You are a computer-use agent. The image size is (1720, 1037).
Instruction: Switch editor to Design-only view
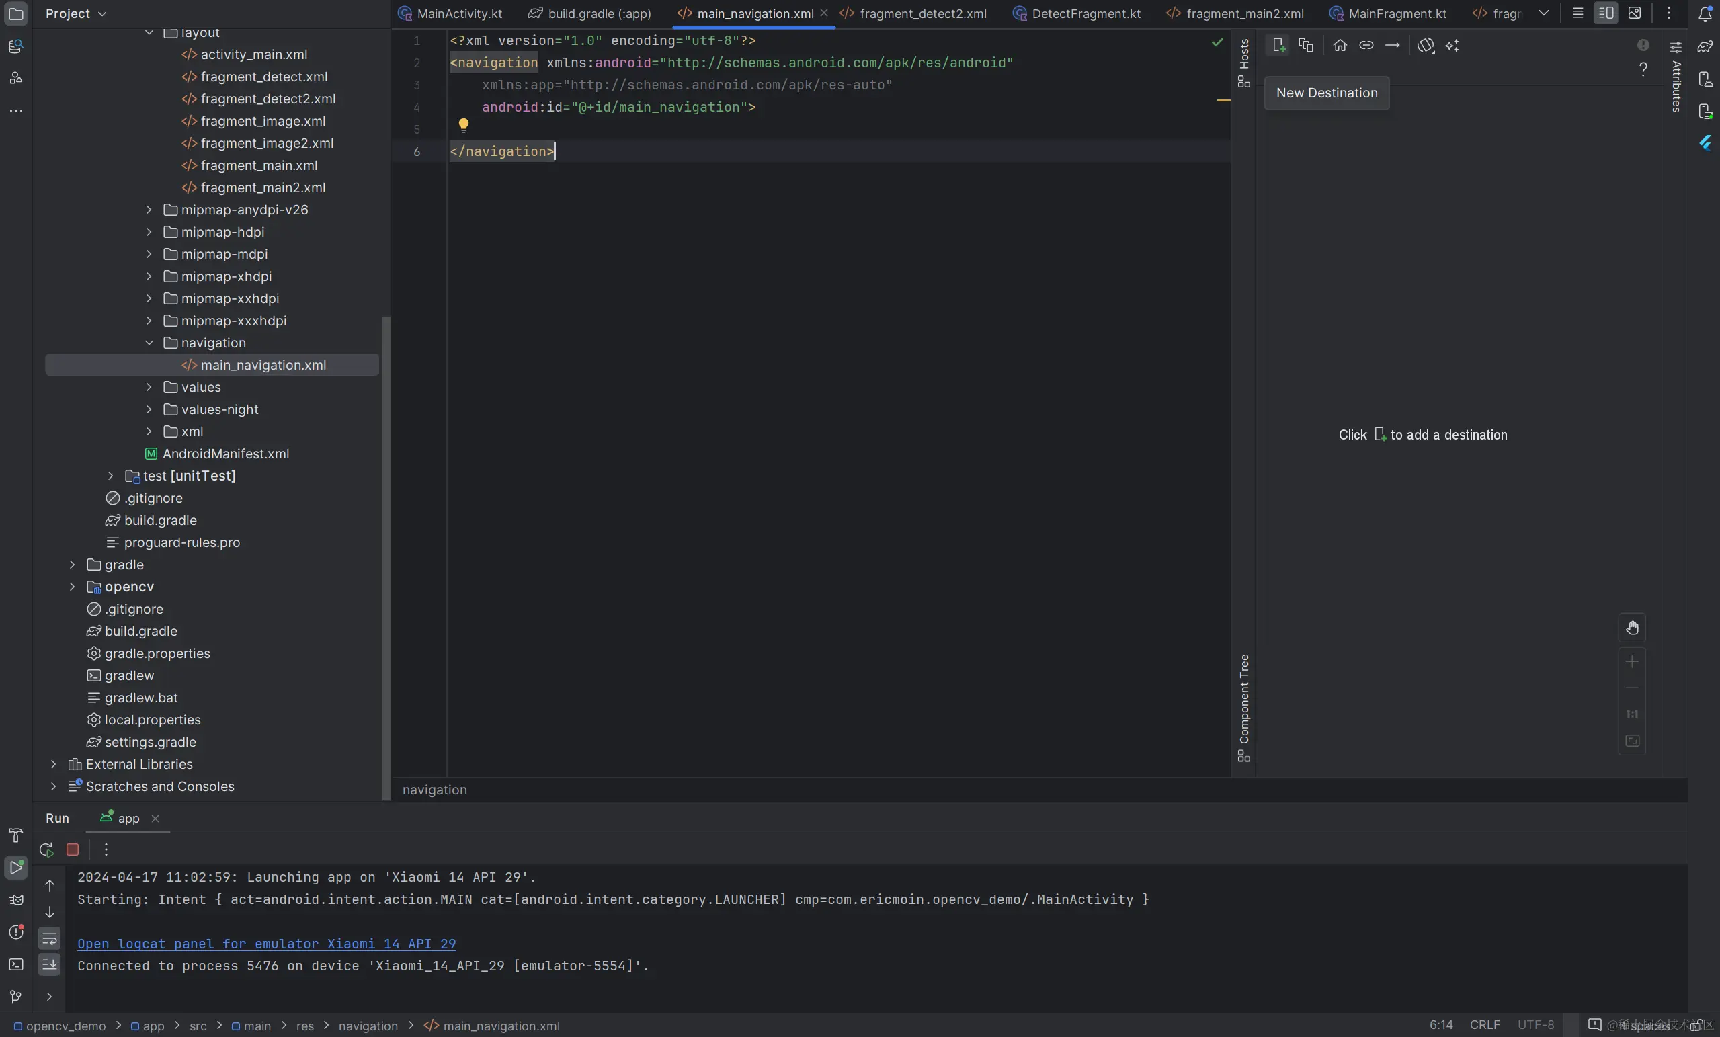coord(1634,13)
